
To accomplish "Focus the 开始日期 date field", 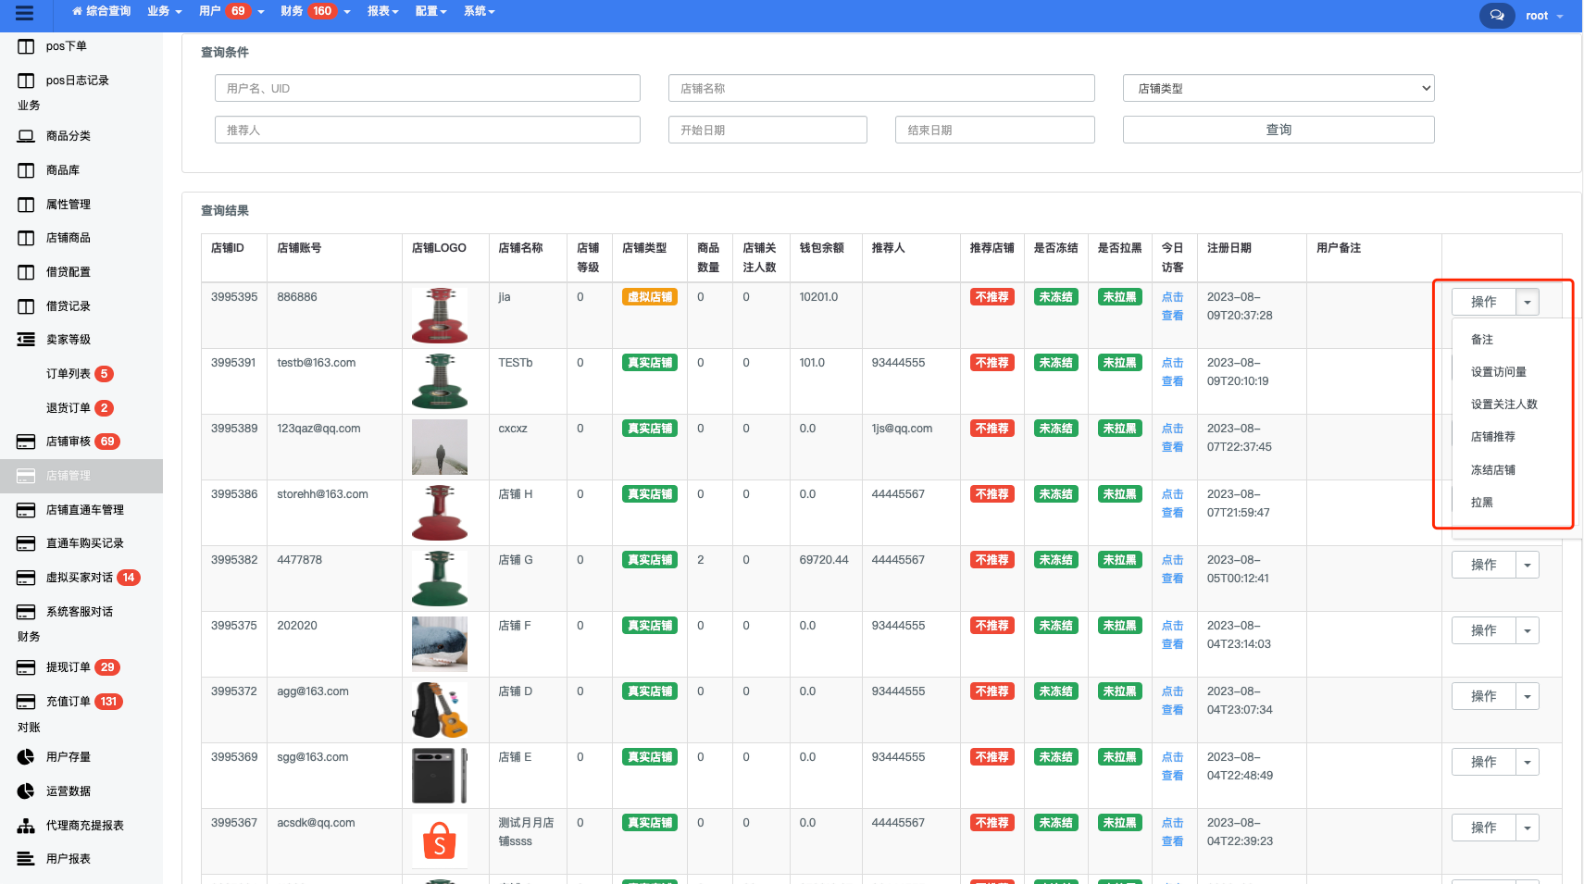I will coord(767,130).
